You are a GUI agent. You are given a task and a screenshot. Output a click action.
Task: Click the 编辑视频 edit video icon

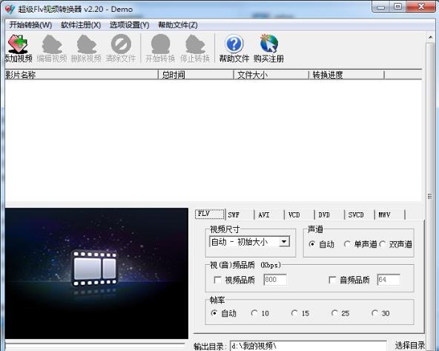pyautogui.click(x=52, y=44)
